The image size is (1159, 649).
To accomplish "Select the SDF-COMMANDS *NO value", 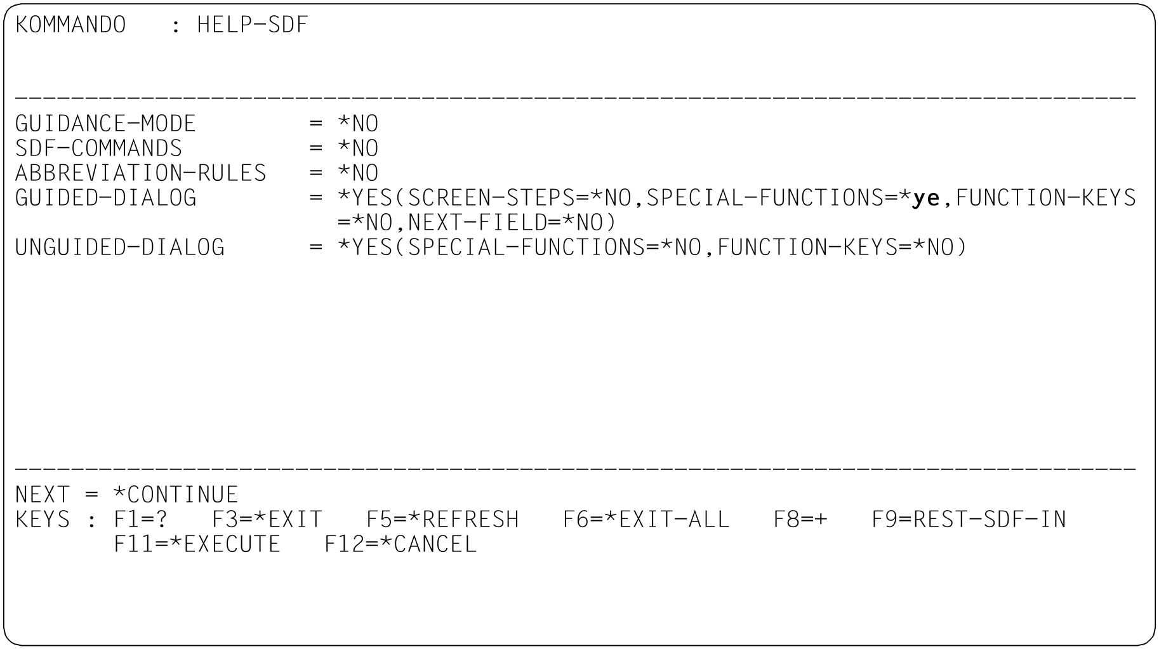I will (358, 148).
